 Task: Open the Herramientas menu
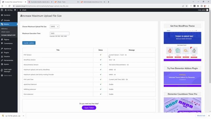[x=9, y=60]
